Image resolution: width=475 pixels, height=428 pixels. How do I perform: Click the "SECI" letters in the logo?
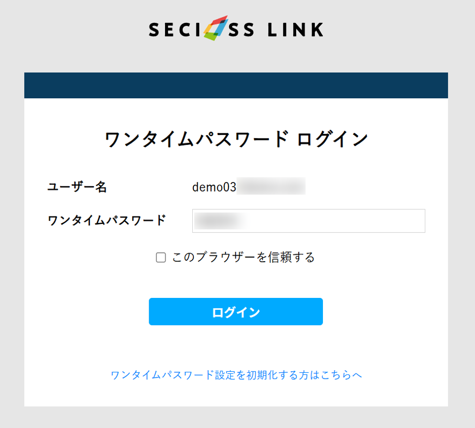pos(174,30)
